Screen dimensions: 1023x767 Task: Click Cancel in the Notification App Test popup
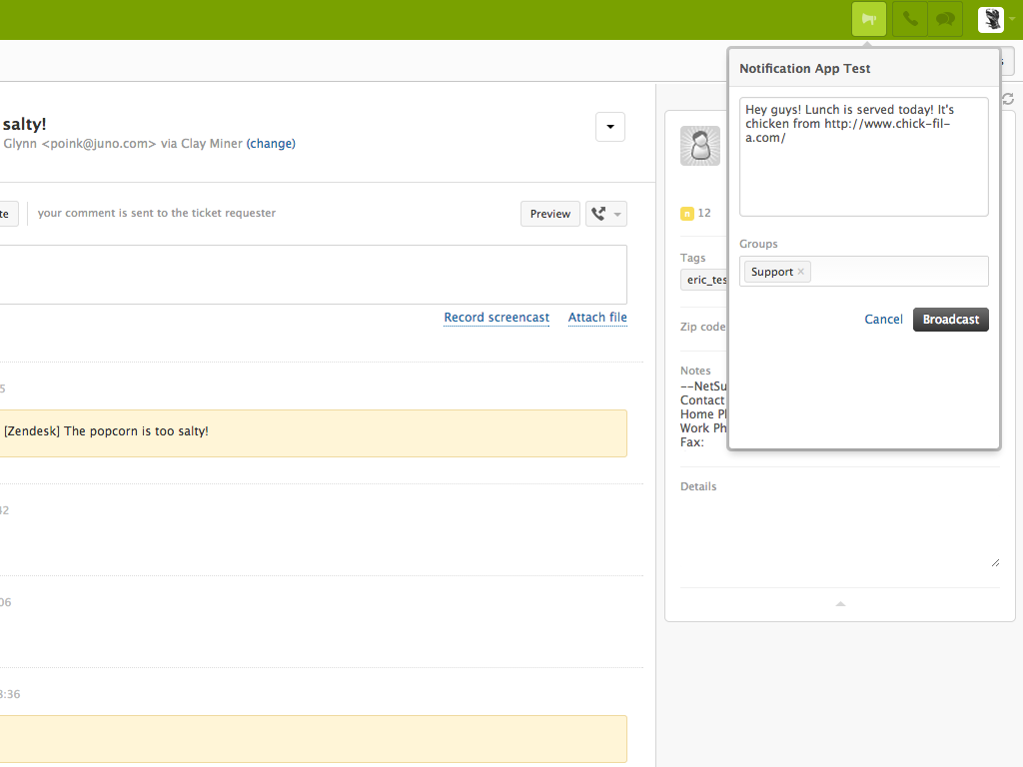pos(883,319)
